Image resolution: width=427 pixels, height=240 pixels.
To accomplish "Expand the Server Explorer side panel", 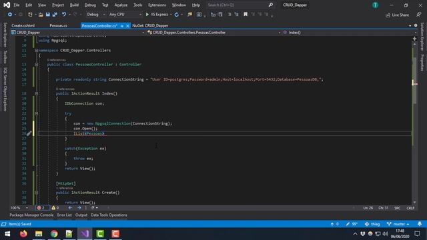I will tap(5, 35).
